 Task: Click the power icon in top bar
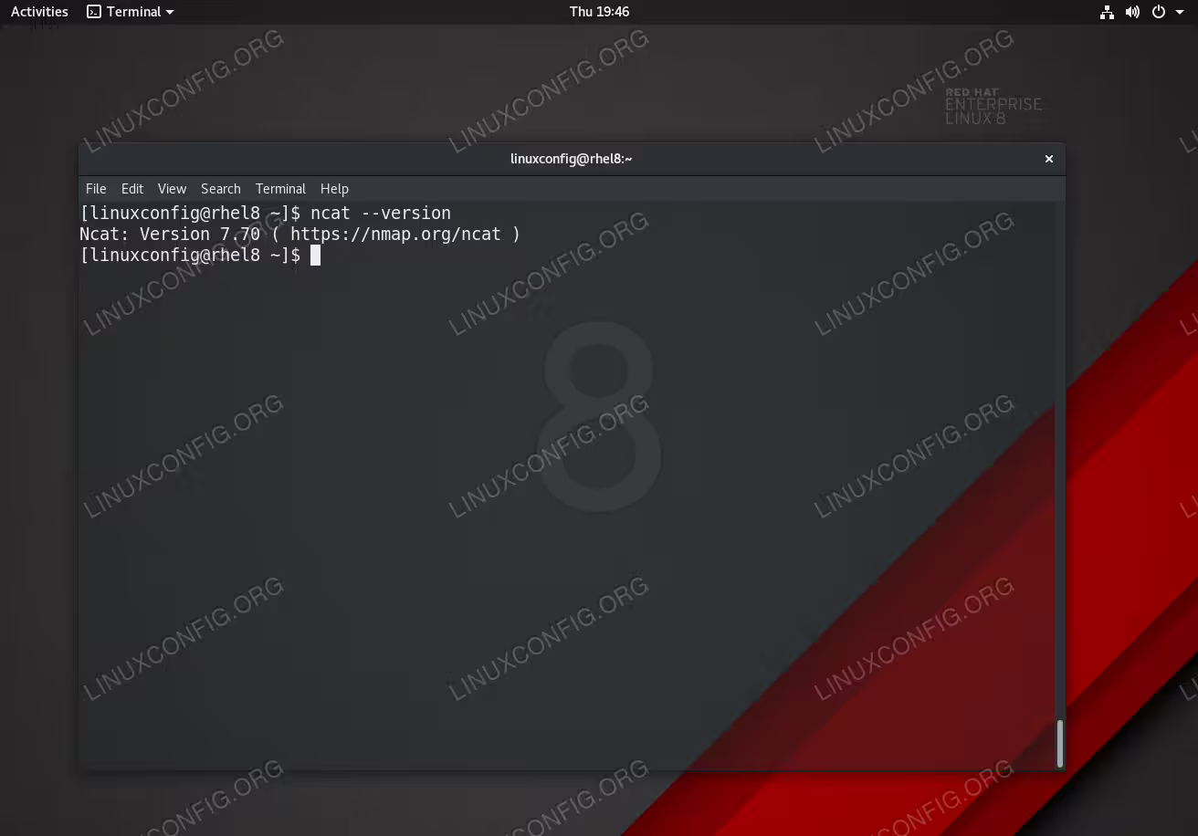[1159, 12]
